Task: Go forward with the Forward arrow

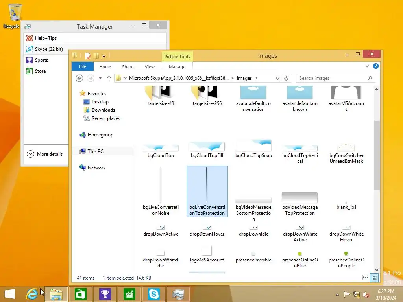Action: click(x=91, y=78)
